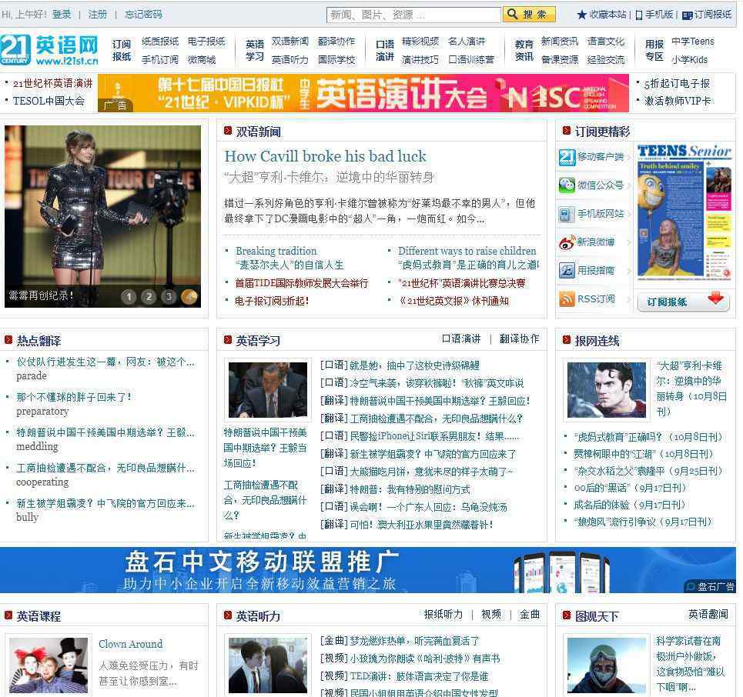The image size is (743, 697).
Task: Click the 21英语网 site logo
Action: coord(49,51)
